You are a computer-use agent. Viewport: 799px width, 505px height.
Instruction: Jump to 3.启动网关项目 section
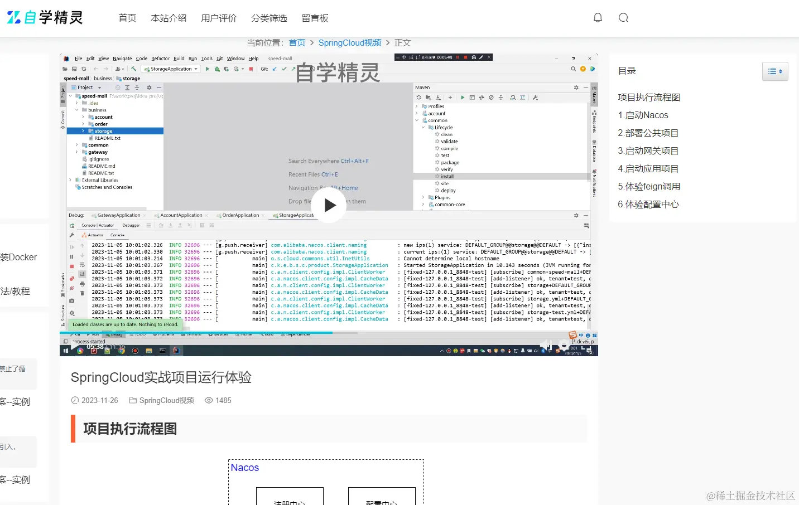click(x=648, y=150)
